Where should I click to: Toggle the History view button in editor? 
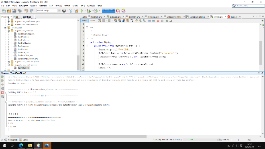(92, 20)
